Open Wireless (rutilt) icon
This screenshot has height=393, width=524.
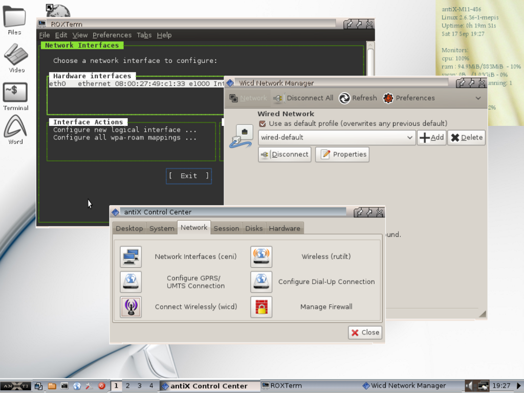tap(261, 257)
